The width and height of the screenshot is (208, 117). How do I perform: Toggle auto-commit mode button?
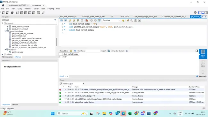[x=99, y=20]
